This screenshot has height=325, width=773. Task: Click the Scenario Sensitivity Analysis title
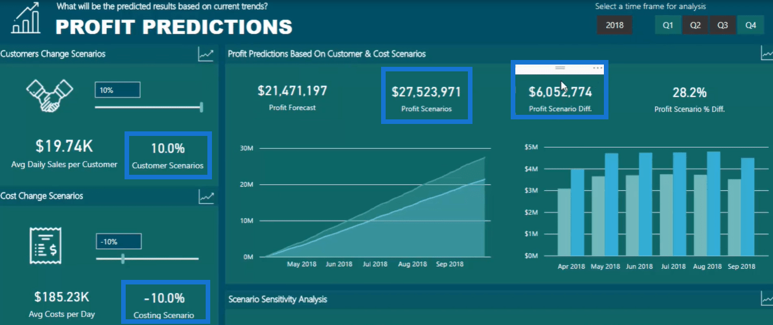[x=278, y=299]
